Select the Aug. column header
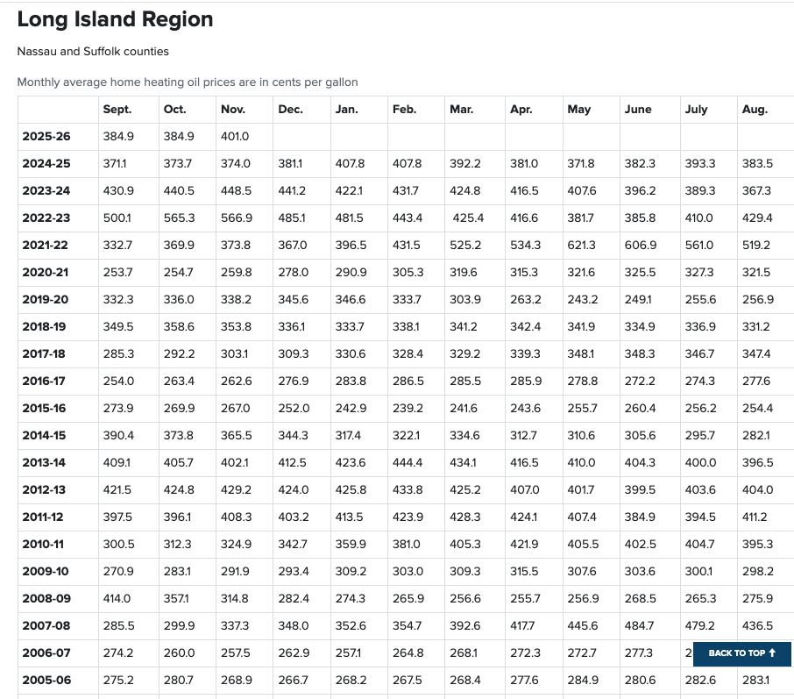Screen dimensions: 794x699 755,110
